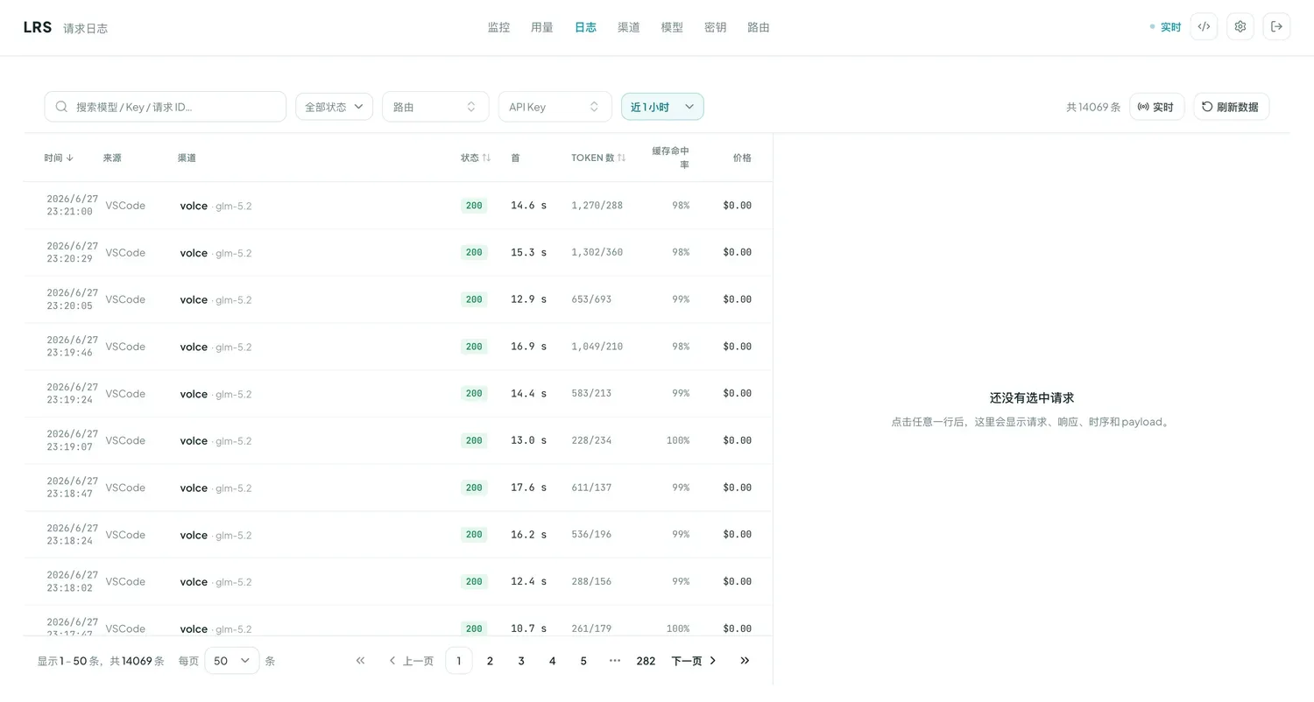Select the log row timestamped 23:21:00
Screen dimensions: 1314x702
[398, 206]
